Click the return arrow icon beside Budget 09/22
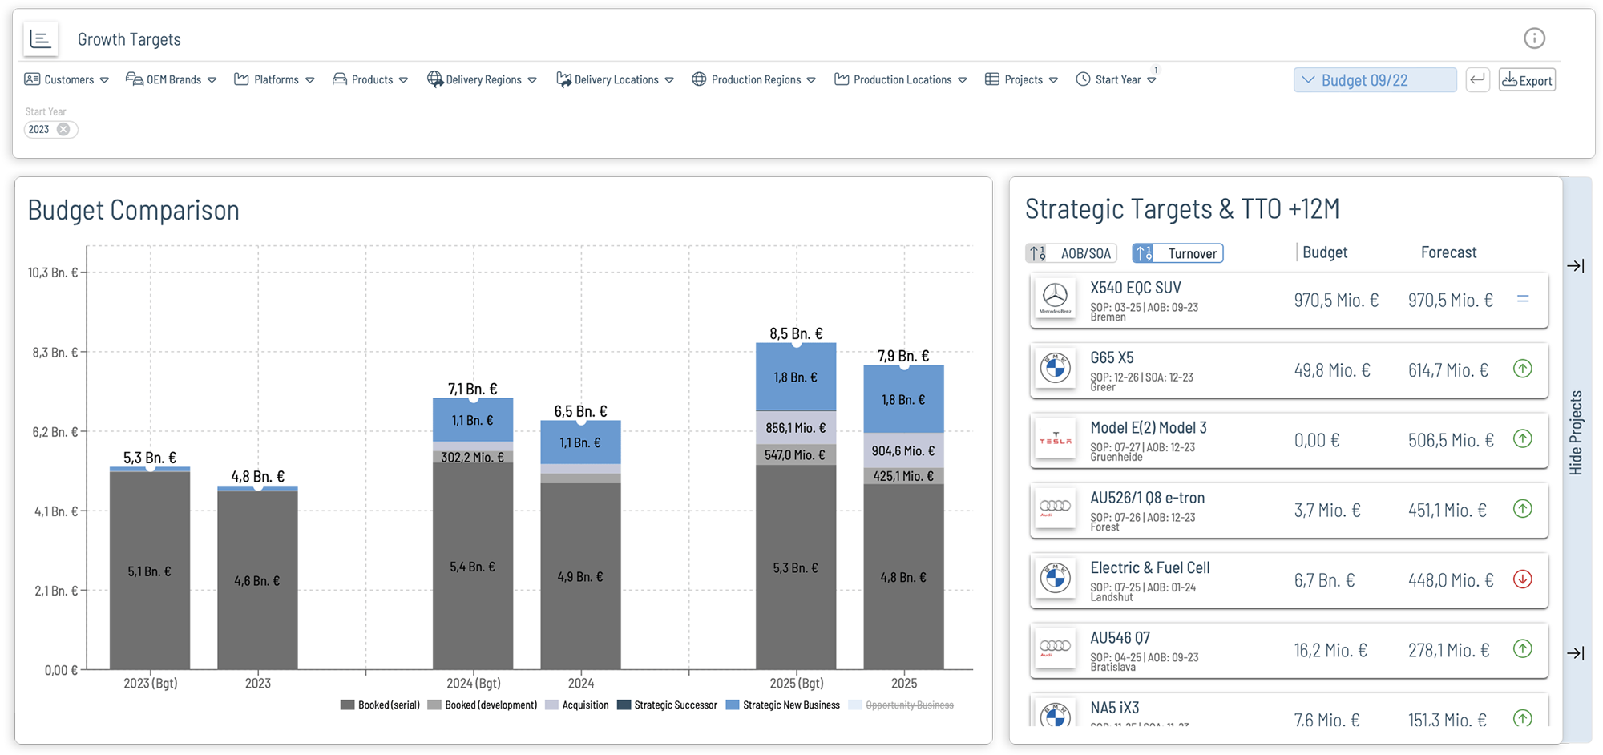The width and height of the screenshot is (1603, 755). click(x=1478, y=79)
